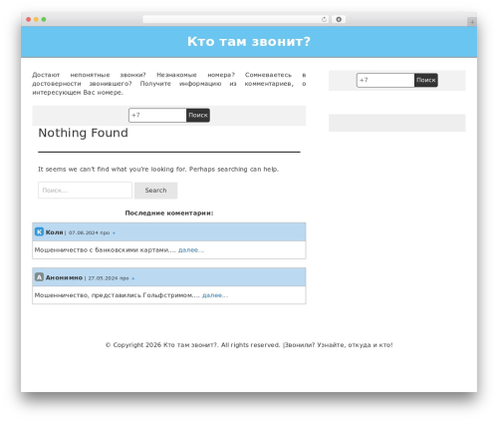The height and width of the screenshot is (422, 498).
Task: Open далее link in Анонимно comment
Action: click(x=215, y=295)
